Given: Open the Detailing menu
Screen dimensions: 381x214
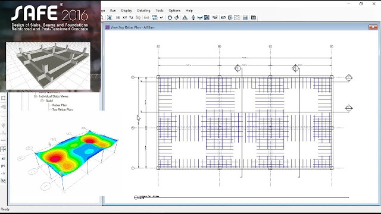Looking at the screenshot, I should tap(143, 11).
